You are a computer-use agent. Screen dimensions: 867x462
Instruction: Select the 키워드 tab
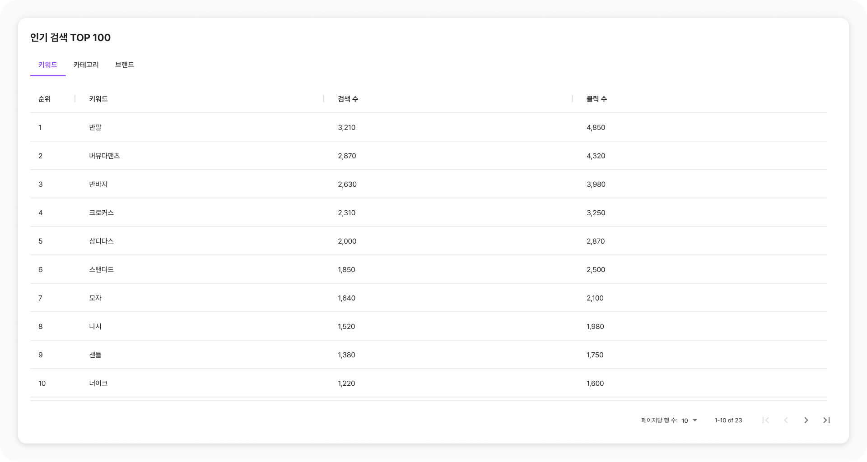(48, 65)
